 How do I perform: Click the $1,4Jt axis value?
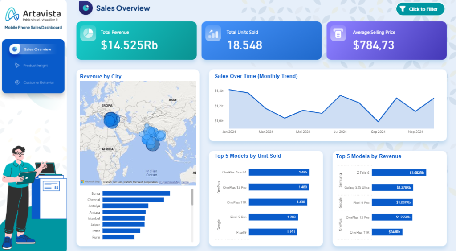click(x=219, y=91)
